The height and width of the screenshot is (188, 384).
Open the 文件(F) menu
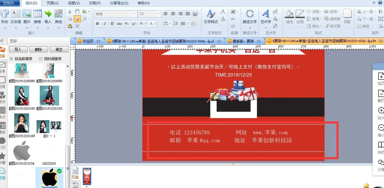pyautogui.click(x=9, y=3)
